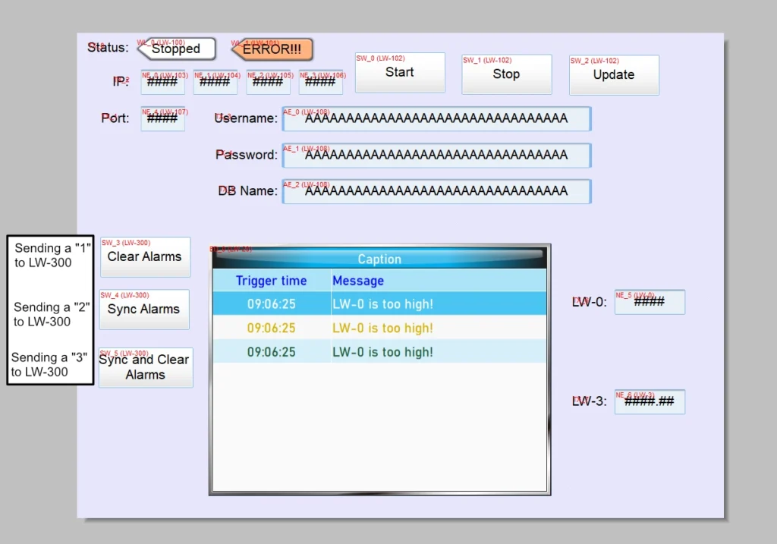
Task: Click the Port number entry field
Action: (x=162, y=119)
